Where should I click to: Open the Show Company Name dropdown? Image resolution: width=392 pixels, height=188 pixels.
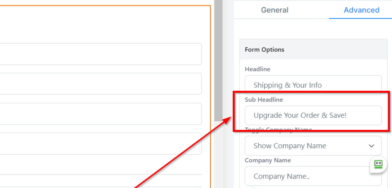[x=313, y=146]
